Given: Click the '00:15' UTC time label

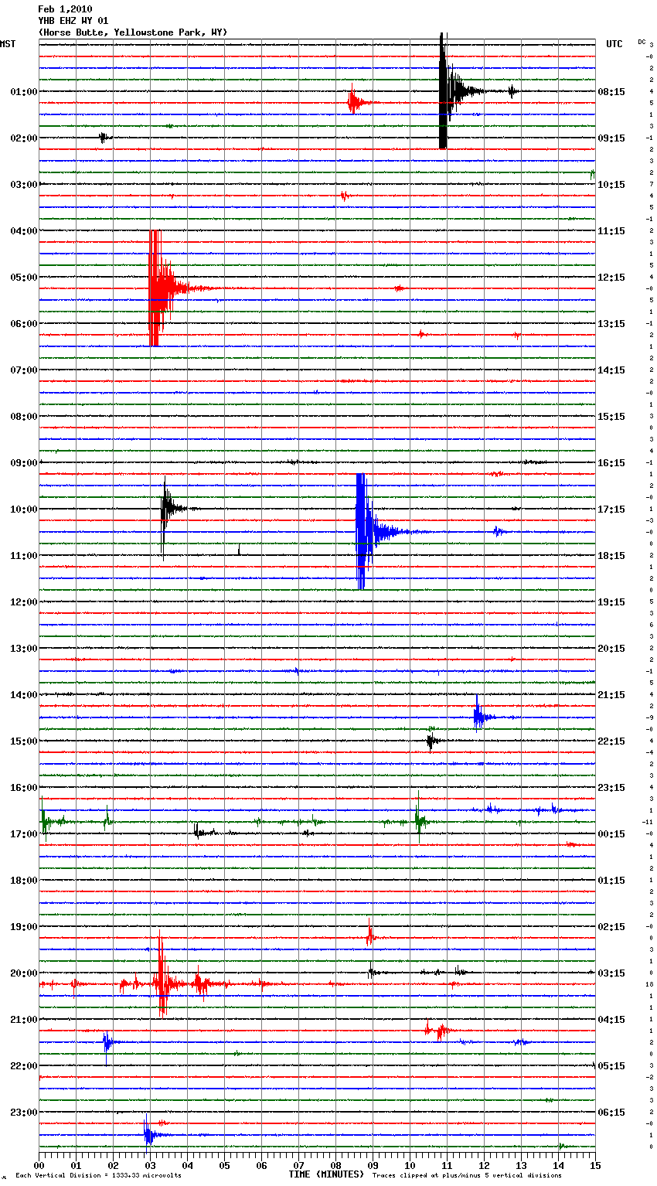Looking at the screenshot, I should click(611, 834).
